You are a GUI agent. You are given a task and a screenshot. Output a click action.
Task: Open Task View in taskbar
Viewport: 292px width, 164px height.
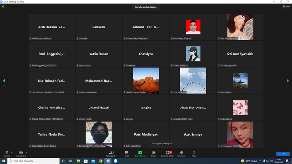tap(71, 161)
